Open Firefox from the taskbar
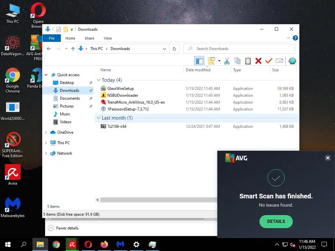The height and width of the screenshot is (251, 335). [x=104, y=244]
